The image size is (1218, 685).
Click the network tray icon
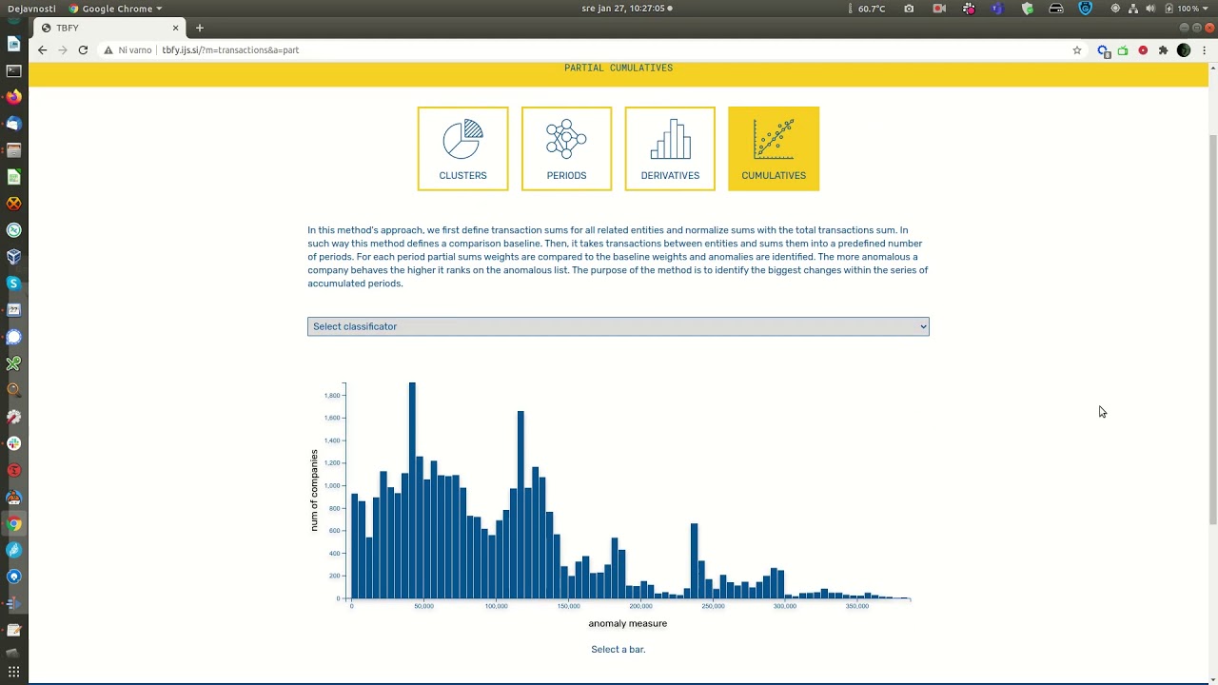[1133, 9]
